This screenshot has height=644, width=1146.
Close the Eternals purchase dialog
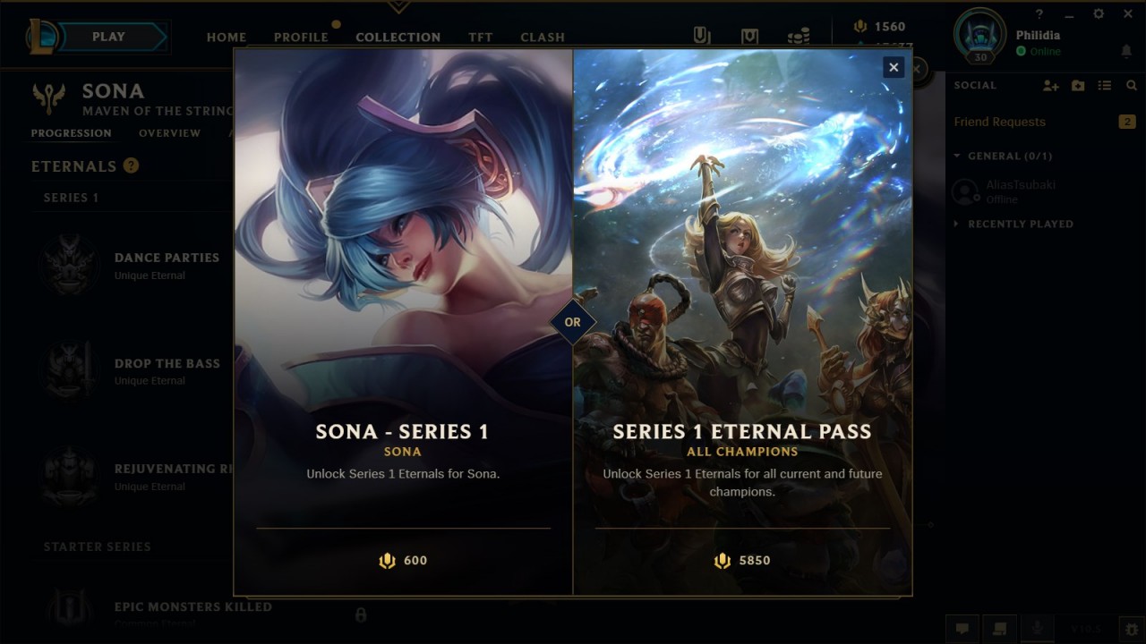click(x=893, y=67)
